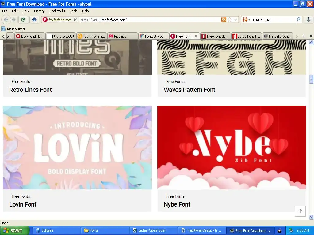Click Free Fonts category above Nybe Font

175,196
